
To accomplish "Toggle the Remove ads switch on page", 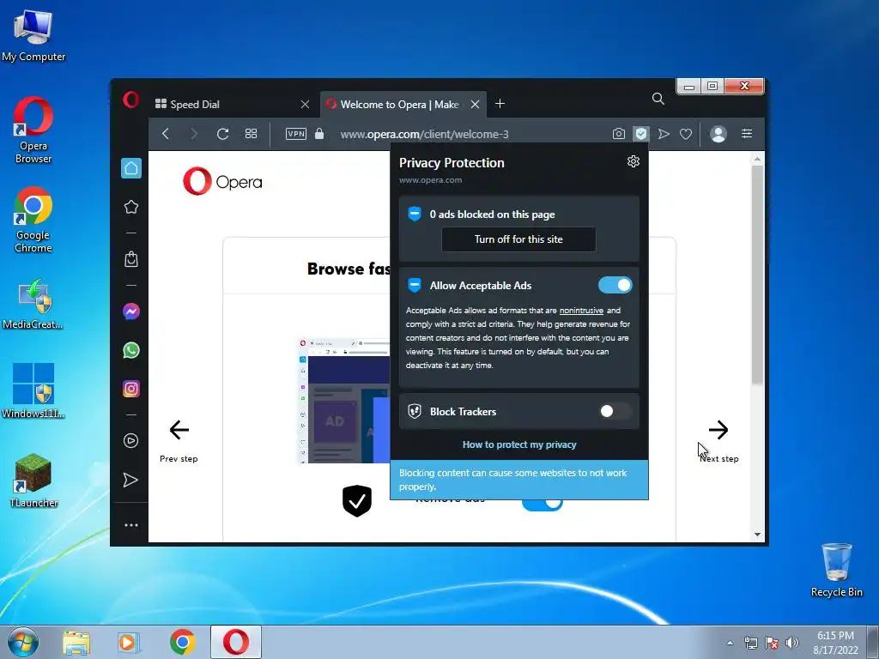I will pyautogui.click(x=543, y=503).
